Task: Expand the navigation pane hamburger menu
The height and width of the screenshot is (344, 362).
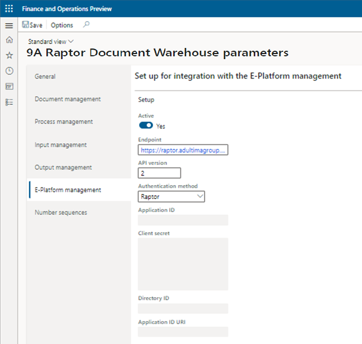Action: (x=8, y=26)
